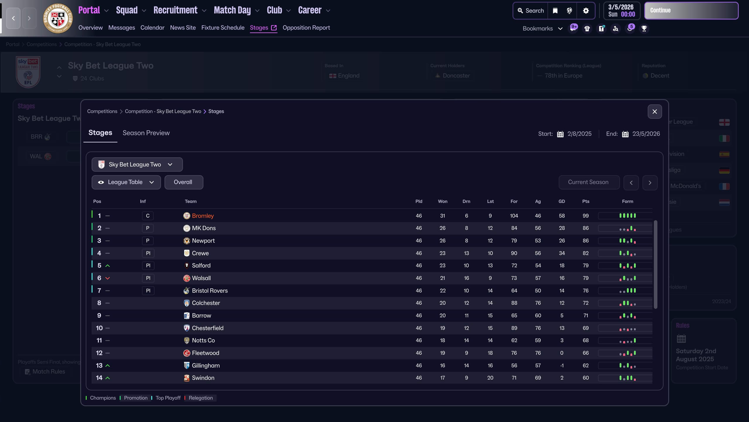Click the Bromley club crest logo
Image resolution: width=749 pixels, height=422 pixels.
click(x=58, y=18)
